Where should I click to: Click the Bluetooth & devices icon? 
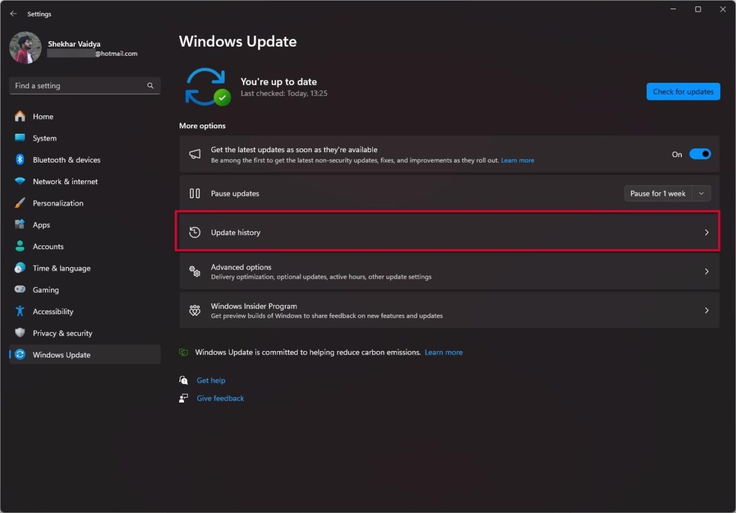coord(20,160)
